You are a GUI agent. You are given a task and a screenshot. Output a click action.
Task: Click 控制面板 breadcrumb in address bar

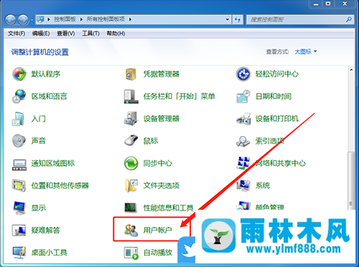click(x=65, y=19)
